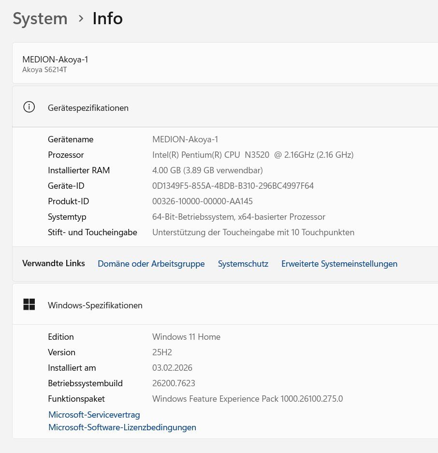Click the 64-Bit-Betriebssystem Systemtyp value
Viewport: 438px width, 453px height.
coord(239,217)
